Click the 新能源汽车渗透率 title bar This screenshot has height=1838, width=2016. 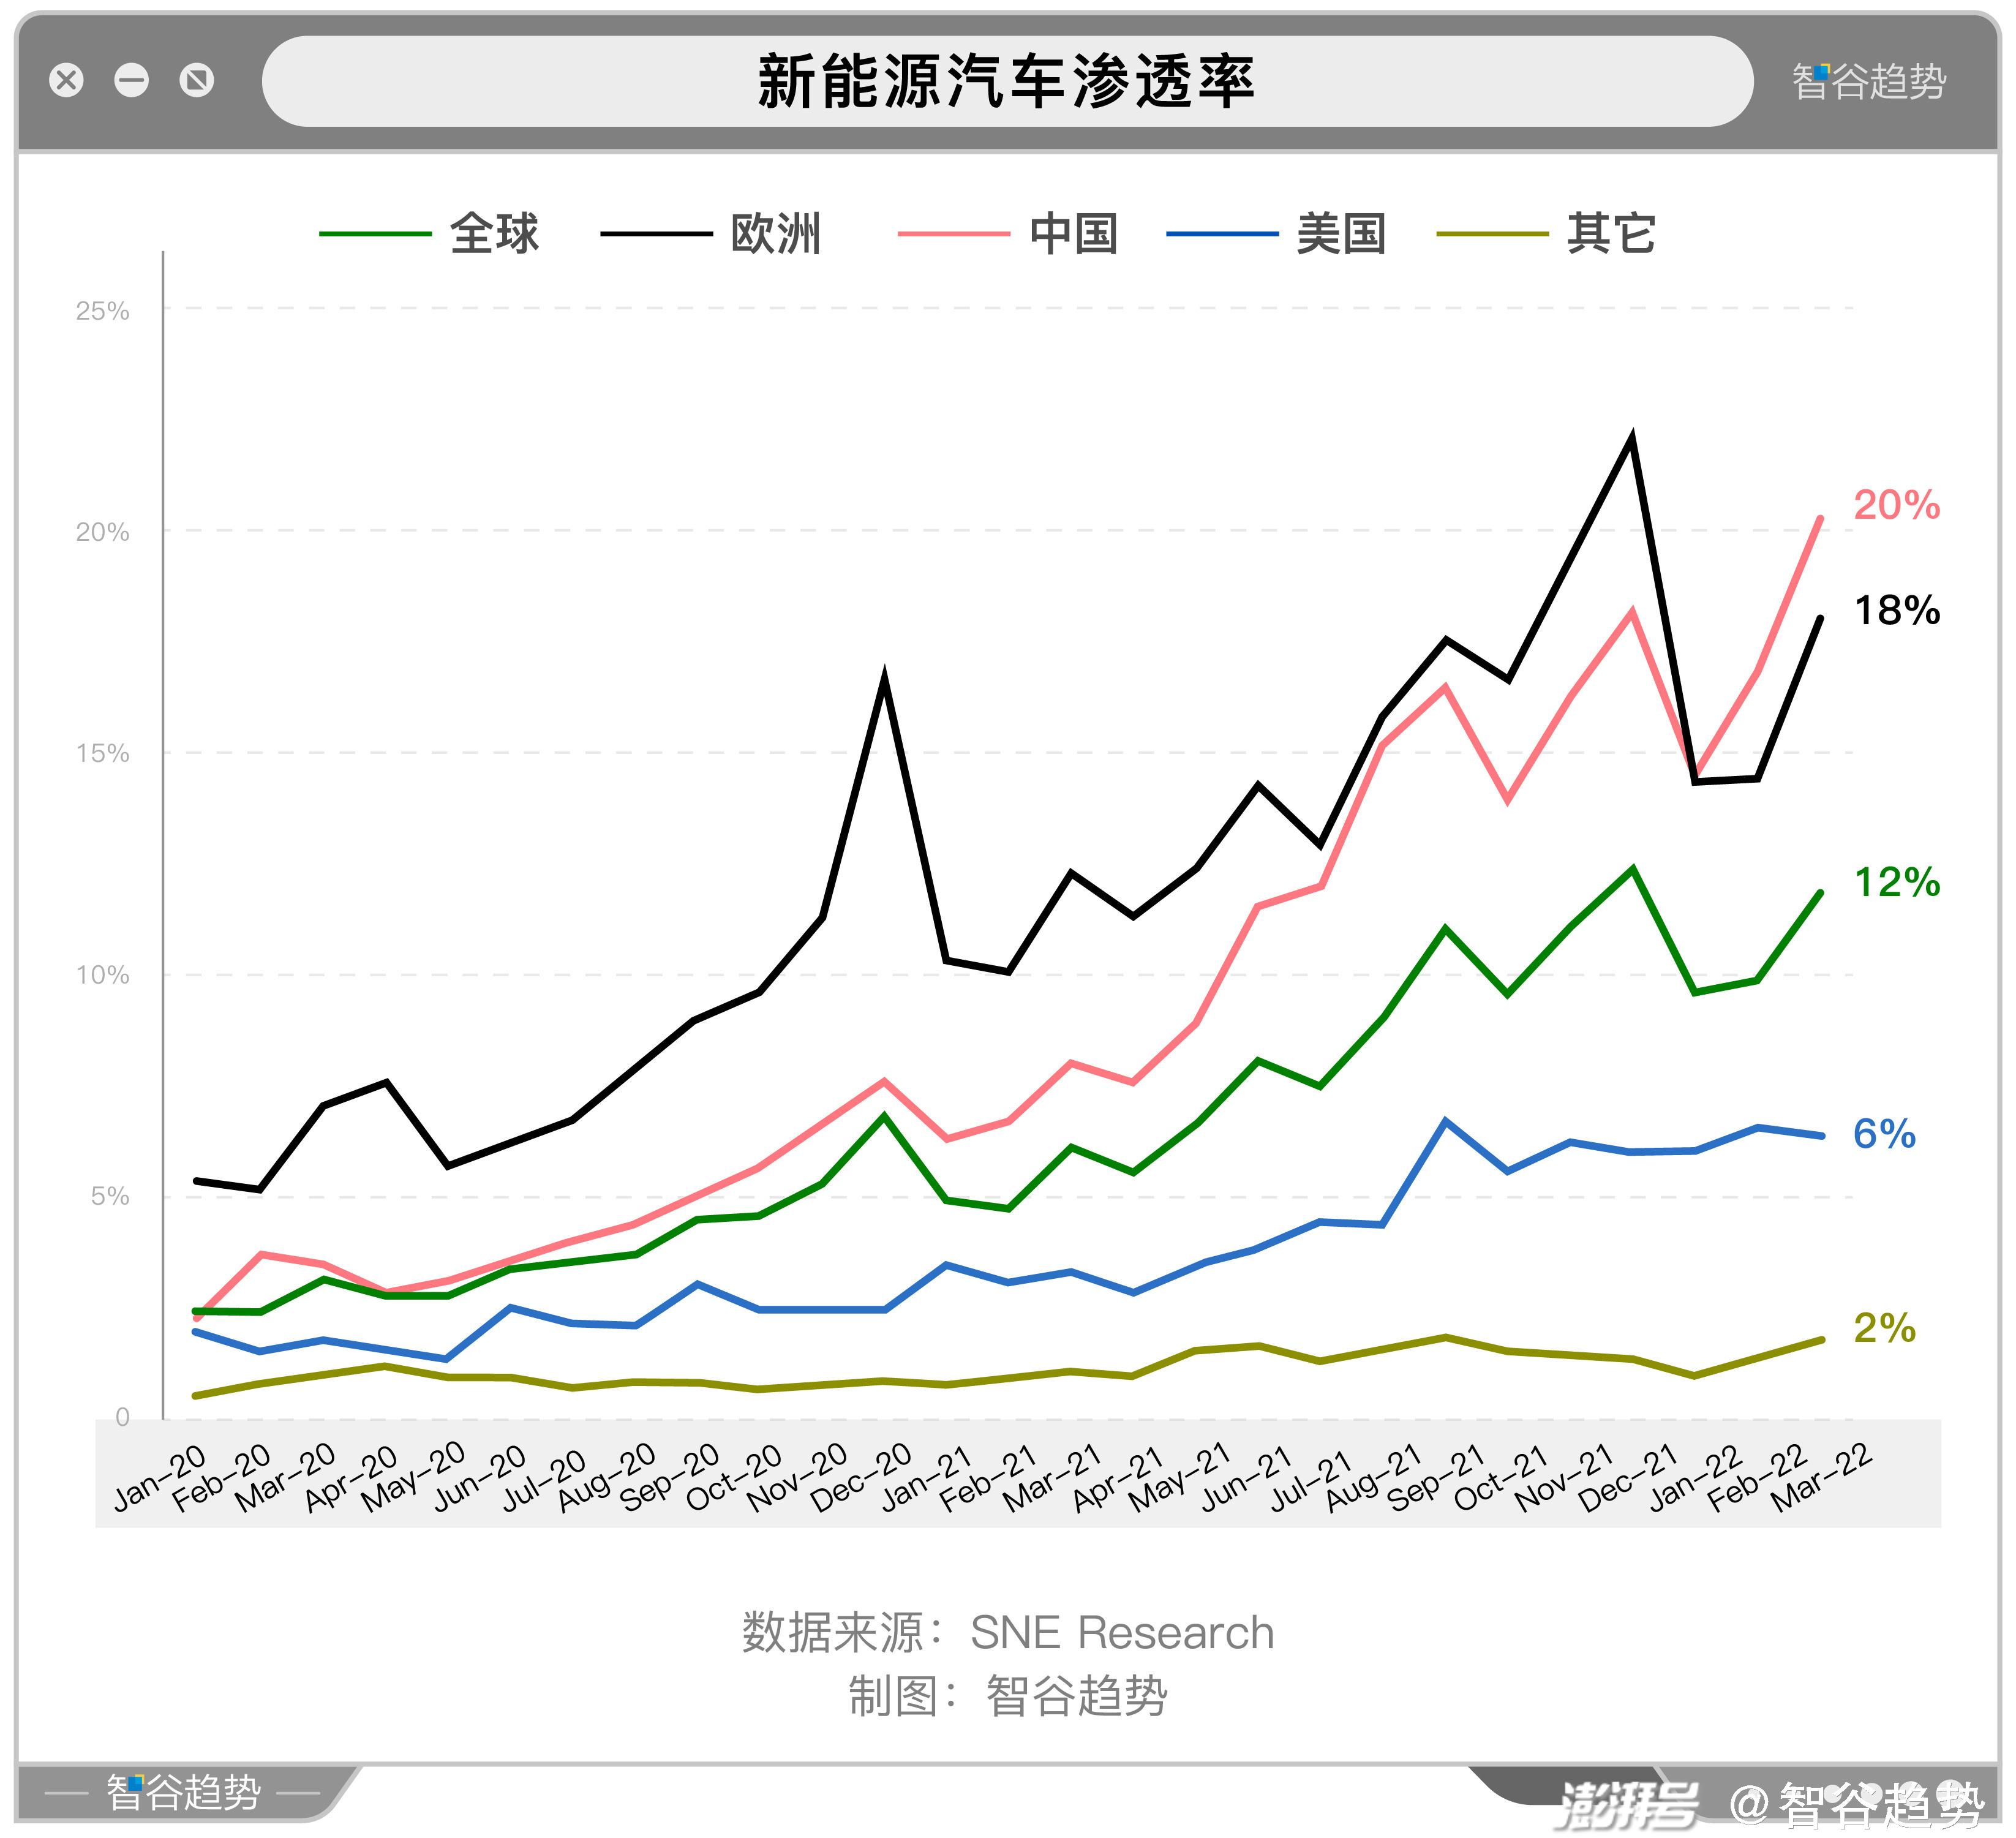tap(1007, 81)
